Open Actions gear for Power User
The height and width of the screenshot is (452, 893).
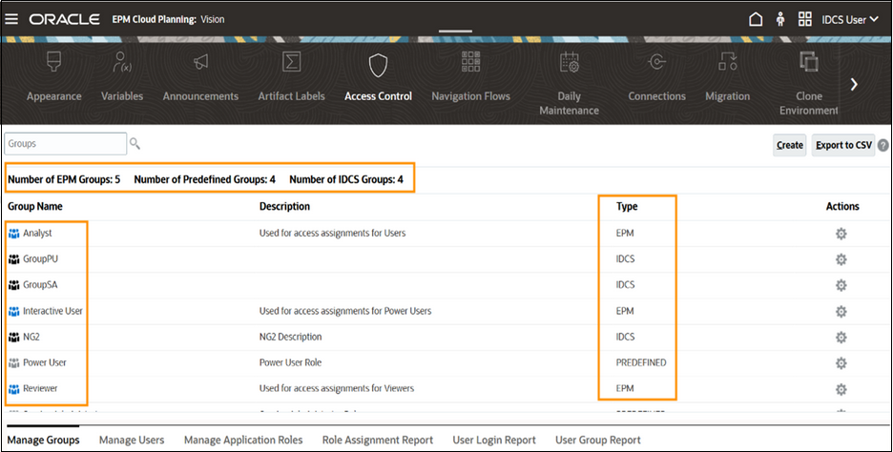coord(841,363)
